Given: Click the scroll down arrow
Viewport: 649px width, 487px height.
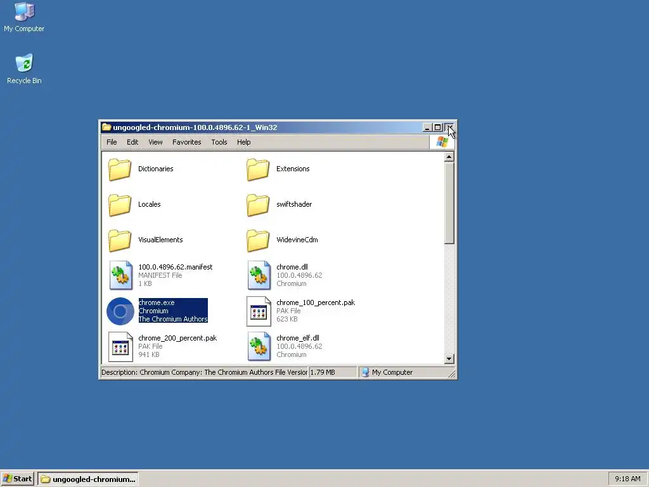Looking at the screenshot, I should pos(449,359).
